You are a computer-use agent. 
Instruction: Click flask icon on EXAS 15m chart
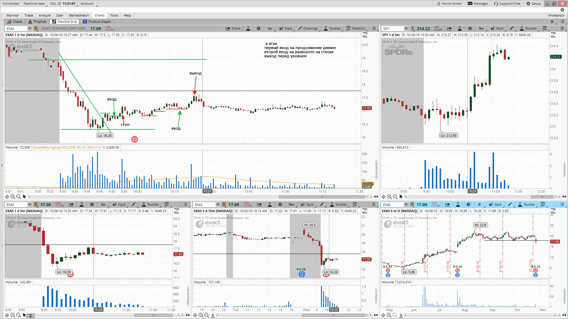coord(270,204)
